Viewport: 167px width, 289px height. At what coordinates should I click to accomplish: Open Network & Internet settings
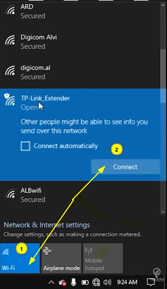(47, 225)
